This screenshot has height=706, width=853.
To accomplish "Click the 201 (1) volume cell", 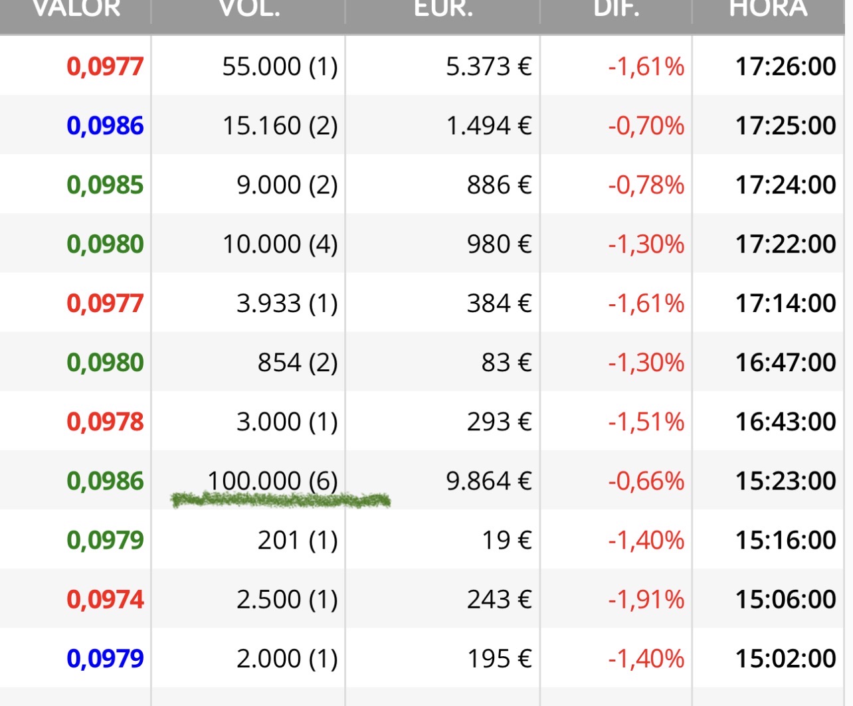I will (298, 540).
